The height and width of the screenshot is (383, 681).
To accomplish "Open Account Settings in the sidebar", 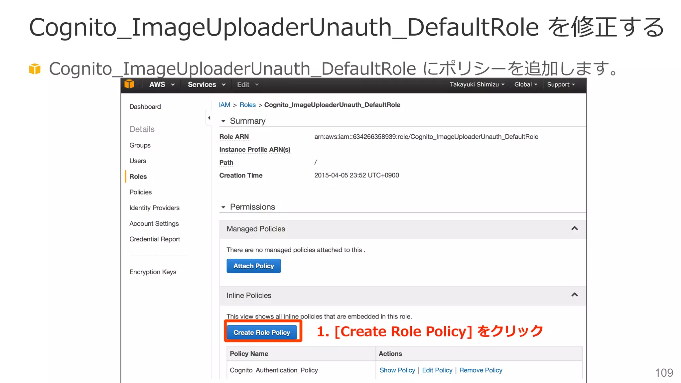I will tap(154, 224).
